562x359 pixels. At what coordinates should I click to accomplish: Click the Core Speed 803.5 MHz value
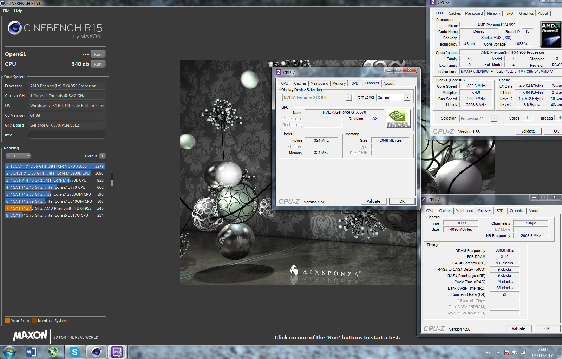point(476,86)
